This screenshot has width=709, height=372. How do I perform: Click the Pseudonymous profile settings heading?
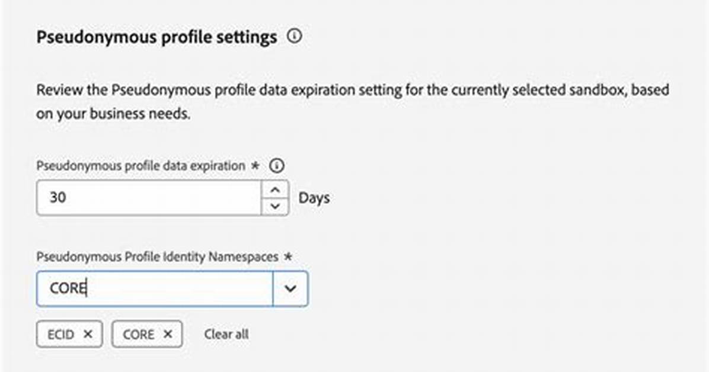point(157,37)
